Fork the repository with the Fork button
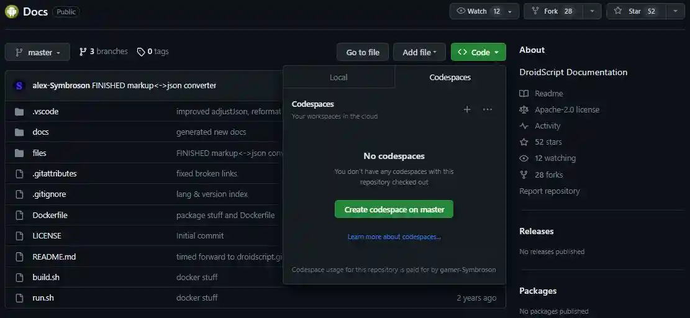 [553, 11]
